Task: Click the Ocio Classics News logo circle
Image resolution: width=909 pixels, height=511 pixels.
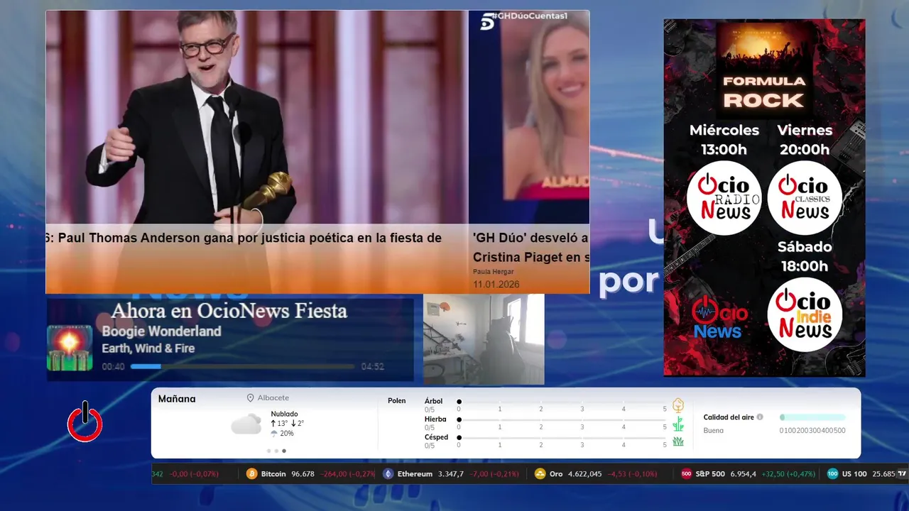Action: 805,198
